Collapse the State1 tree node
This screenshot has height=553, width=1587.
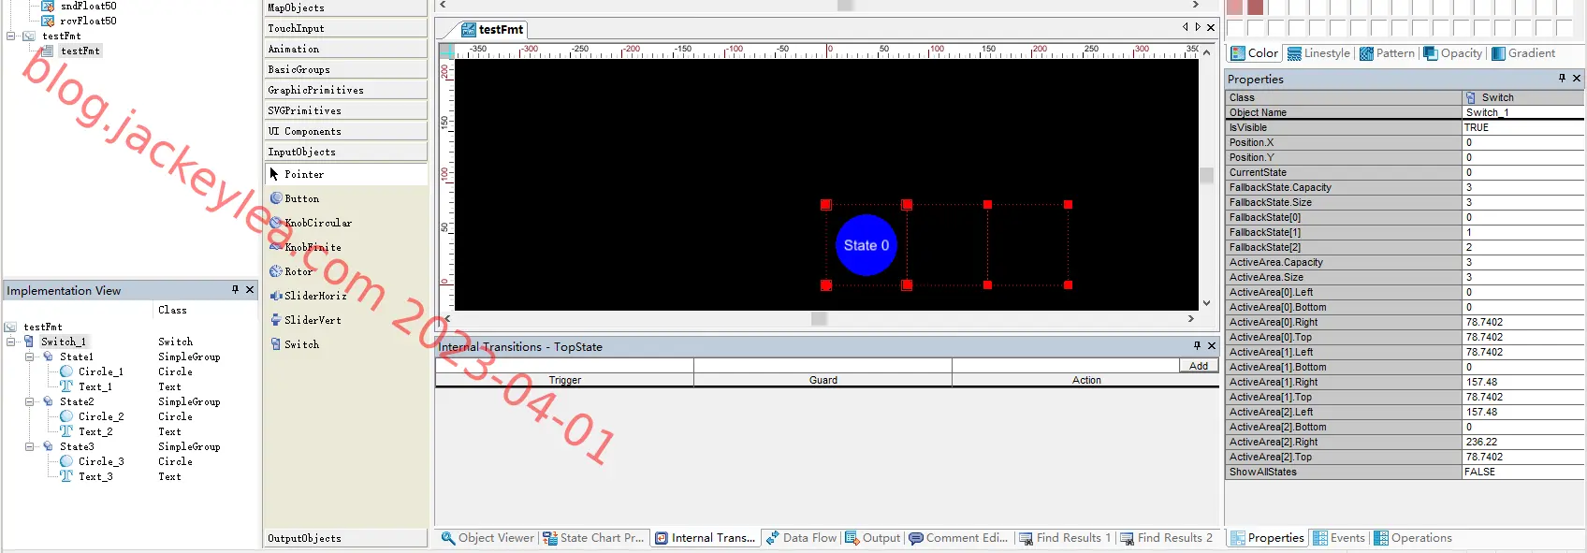pos(29,357)
